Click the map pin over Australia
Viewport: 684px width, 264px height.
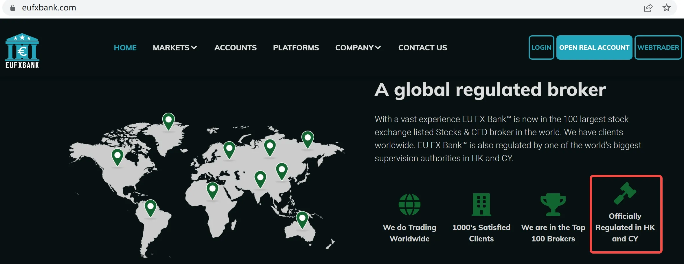[302, 220]
